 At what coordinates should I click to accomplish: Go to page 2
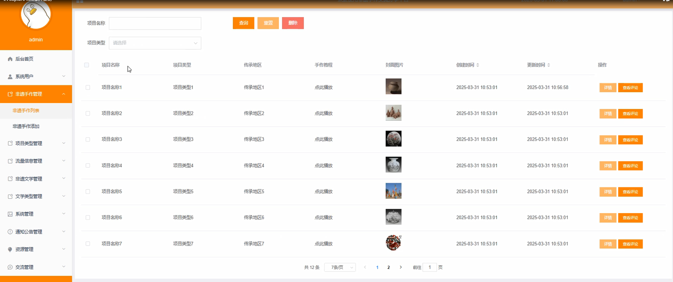388,268
